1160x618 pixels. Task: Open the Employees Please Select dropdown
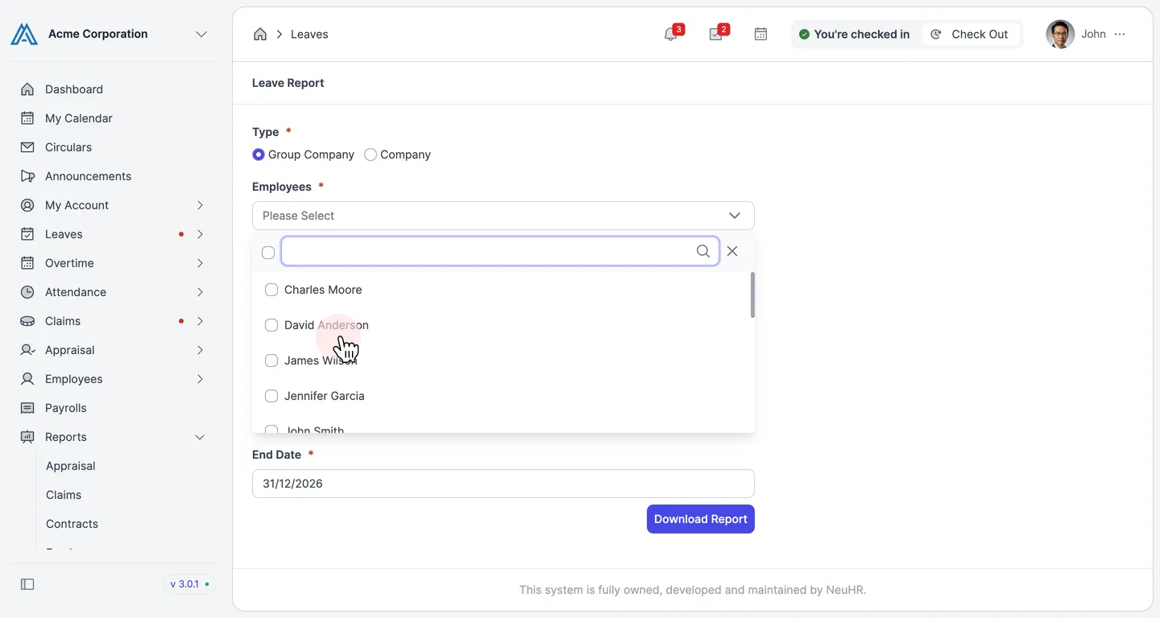pos(503,216)
